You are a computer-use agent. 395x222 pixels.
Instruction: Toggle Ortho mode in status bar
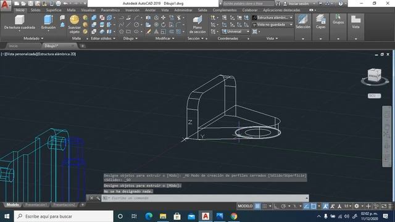pos(276,206)
